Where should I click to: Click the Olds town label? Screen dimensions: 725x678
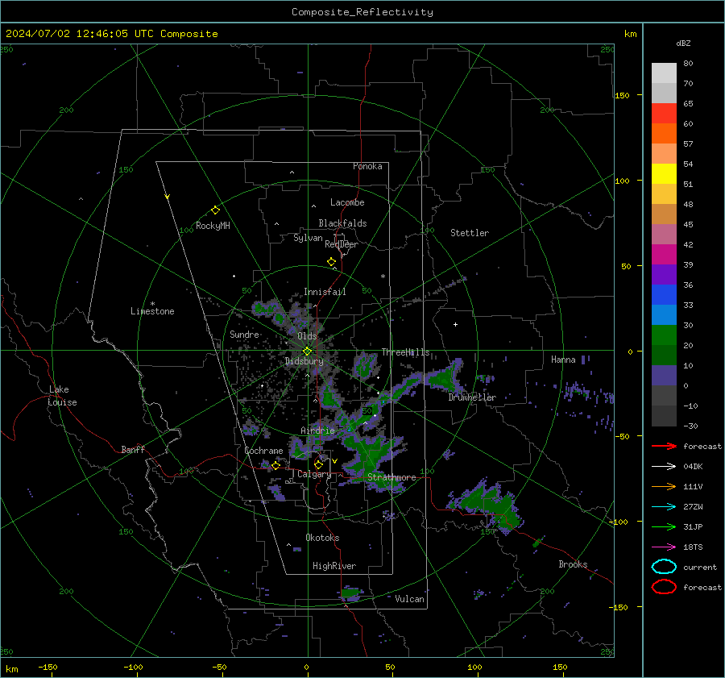click(x=307, y=336)
